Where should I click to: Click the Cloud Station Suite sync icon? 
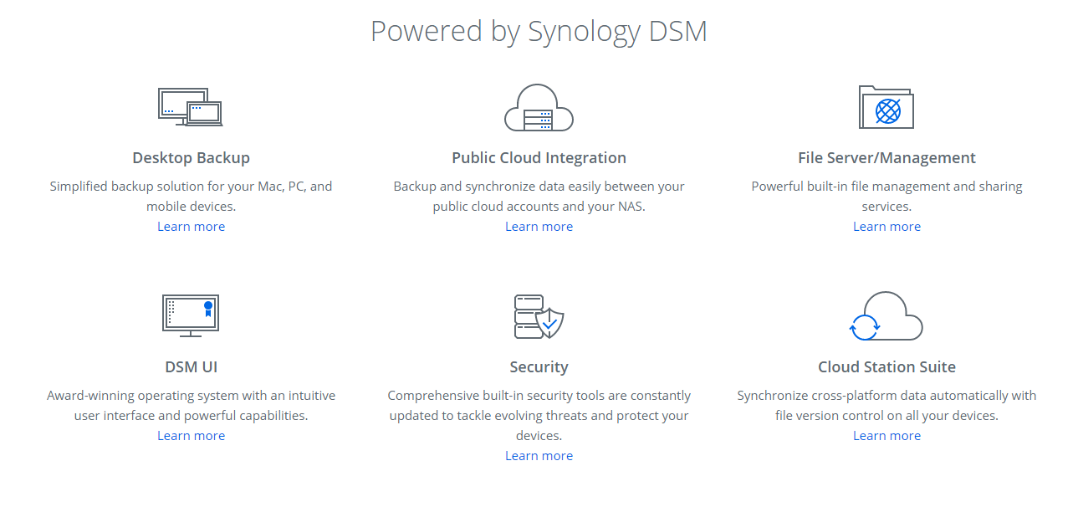tap(886, 316)
